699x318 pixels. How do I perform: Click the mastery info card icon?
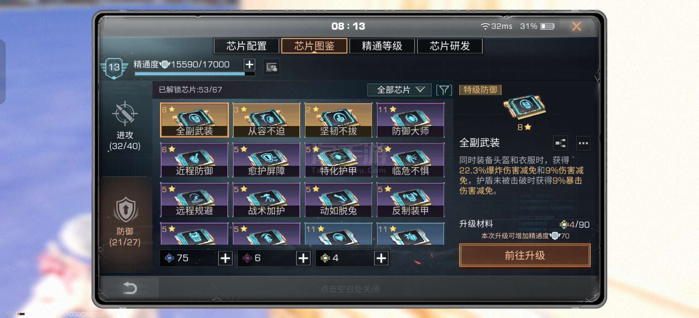271,67
